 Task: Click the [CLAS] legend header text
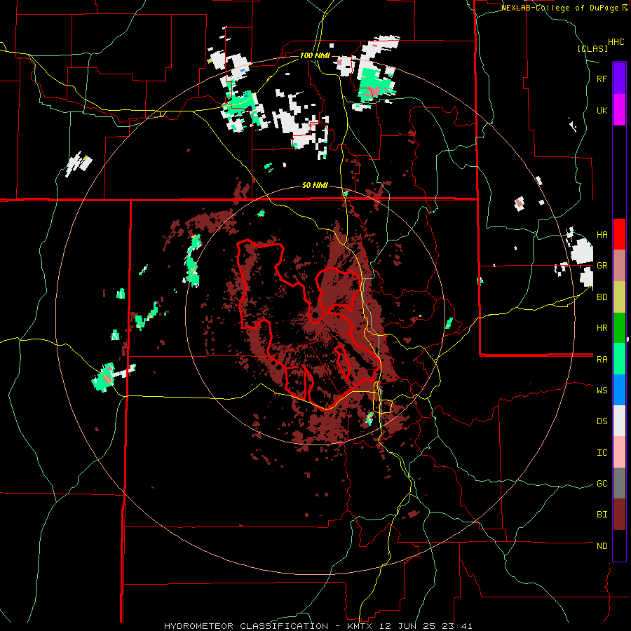pos(592,49)
